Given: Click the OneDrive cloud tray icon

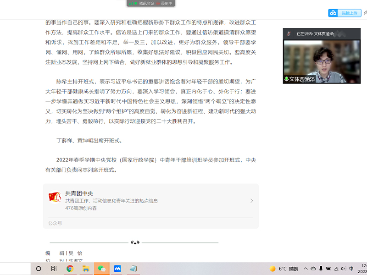Looking at the screenshot, I should pyautogui.click(x=313, y=269).
